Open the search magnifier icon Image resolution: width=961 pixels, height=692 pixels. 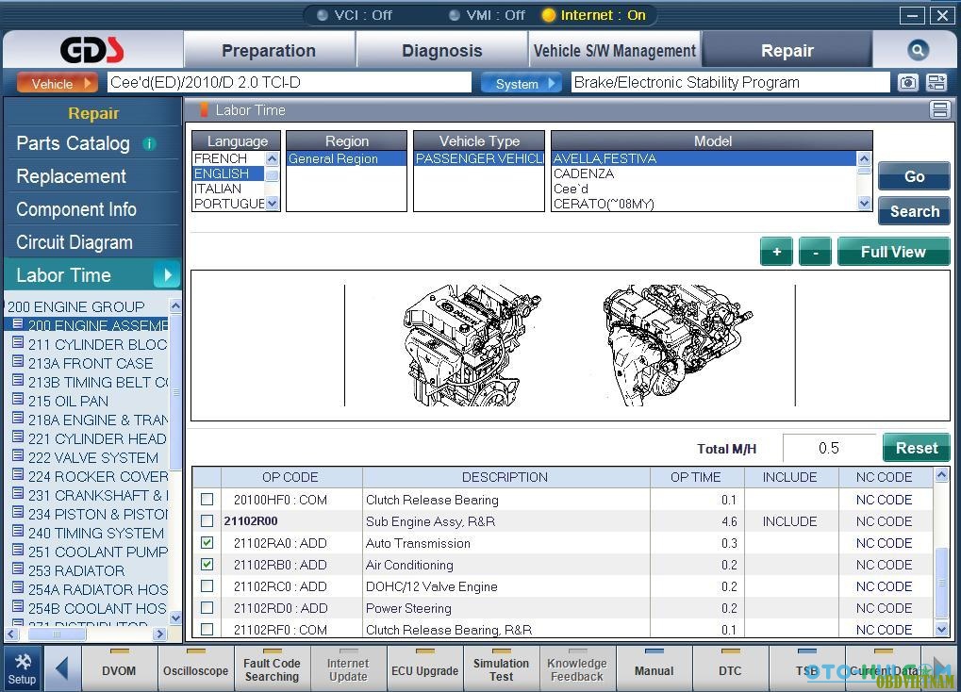coord(918,50)
